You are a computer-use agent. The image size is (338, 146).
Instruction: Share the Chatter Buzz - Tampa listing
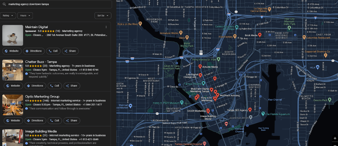coord(72,86)
